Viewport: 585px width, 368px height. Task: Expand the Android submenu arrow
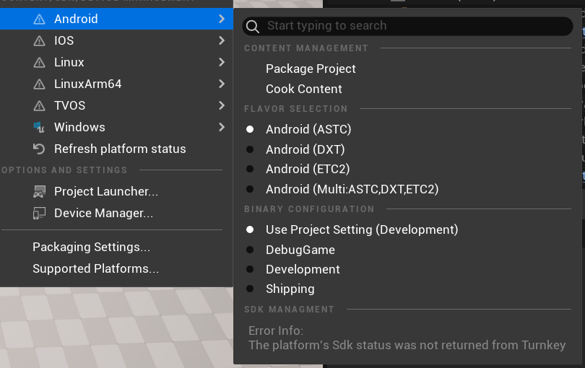click(x=222, y=19)
